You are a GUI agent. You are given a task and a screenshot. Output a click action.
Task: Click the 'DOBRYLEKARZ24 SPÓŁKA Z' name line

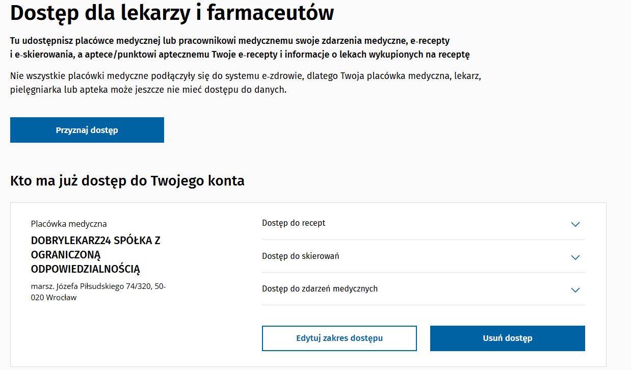click(95, 241)
